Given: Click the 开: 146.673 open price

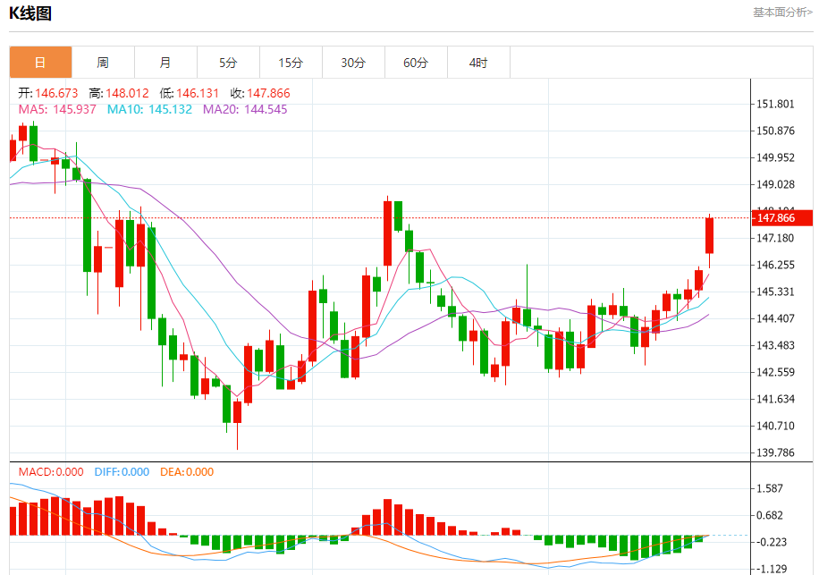Looking at the screenshot, I should coord(48,94).
